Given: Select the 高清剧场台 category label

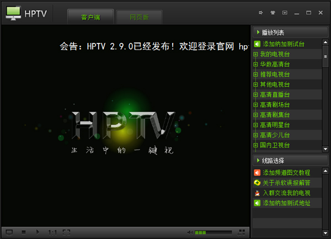Looking at the screenshot, I should (275, 105).
